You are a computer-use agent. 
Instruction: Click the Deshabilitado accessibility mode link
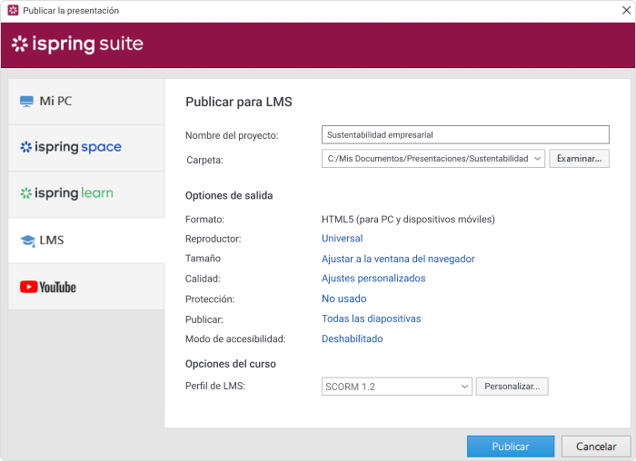click(x=353, y=338)
